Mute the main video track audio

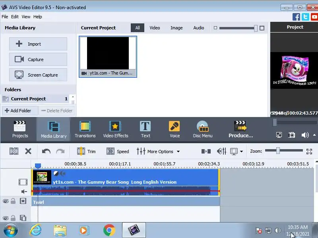(x=24, y=192)
